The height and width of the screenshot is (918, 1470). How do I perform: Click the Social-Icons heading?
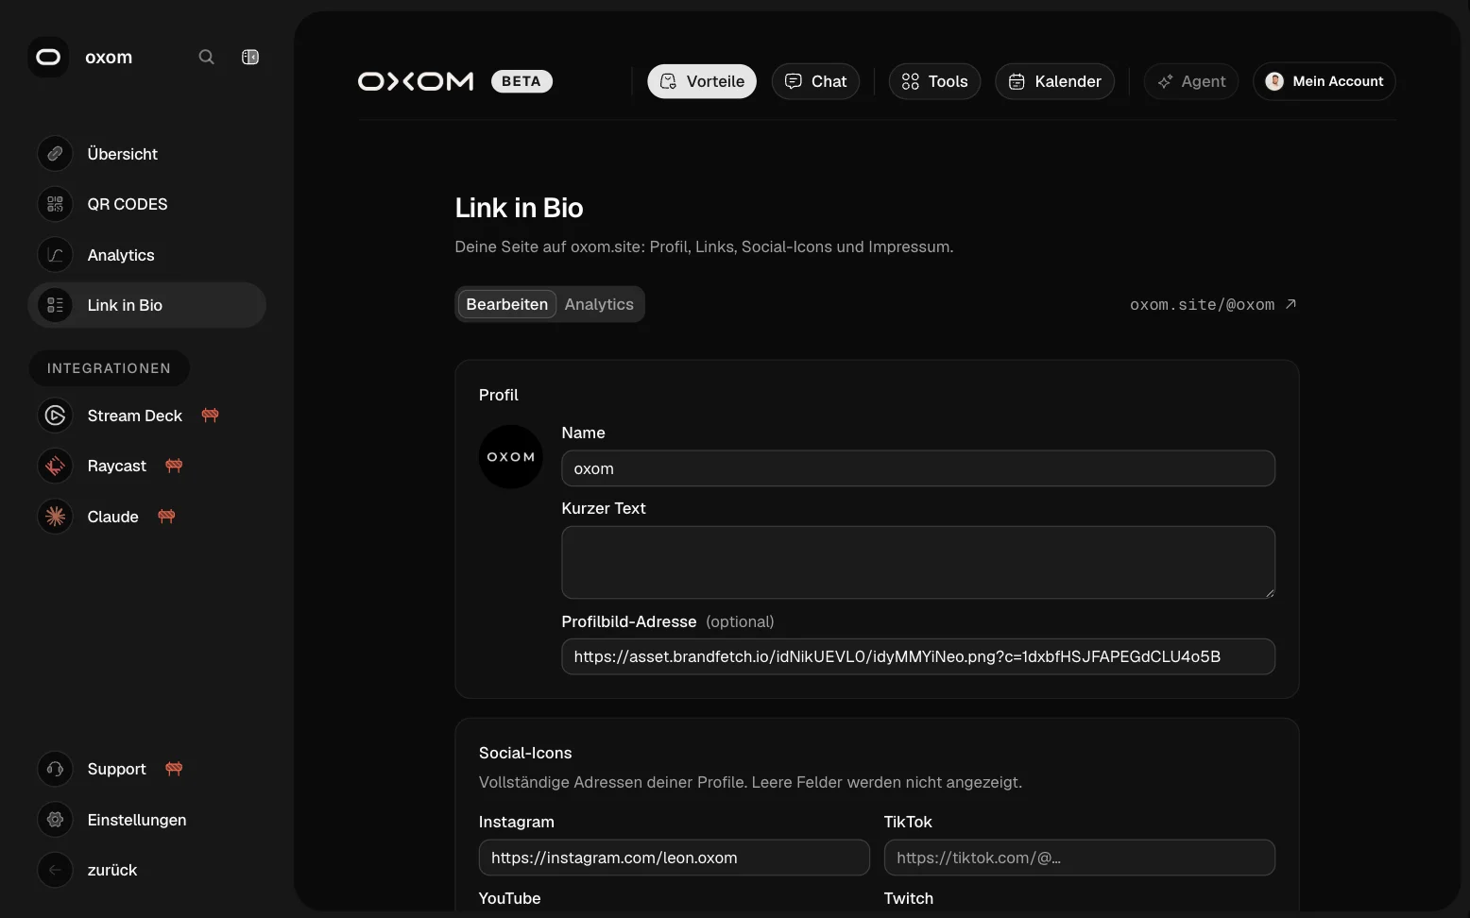525,753
